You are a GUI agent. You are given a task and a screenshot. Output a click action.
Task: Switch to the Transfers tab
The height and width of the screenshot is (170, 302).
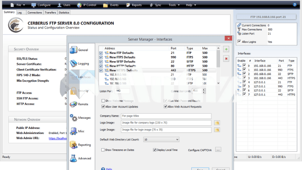click(50, 13)
